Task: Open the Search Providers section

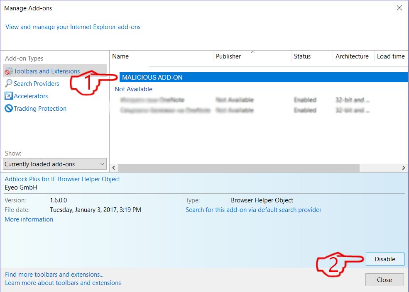Action: (x=36, y=83)
